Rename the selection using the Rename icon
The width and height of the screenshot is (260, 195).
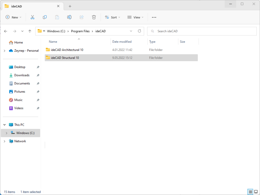69,17
